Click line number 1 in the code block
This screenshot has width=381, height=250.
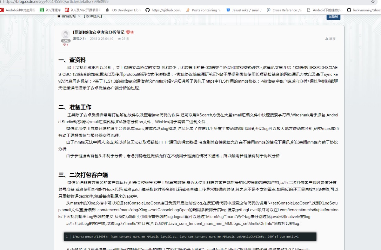(x=67, y=237)
